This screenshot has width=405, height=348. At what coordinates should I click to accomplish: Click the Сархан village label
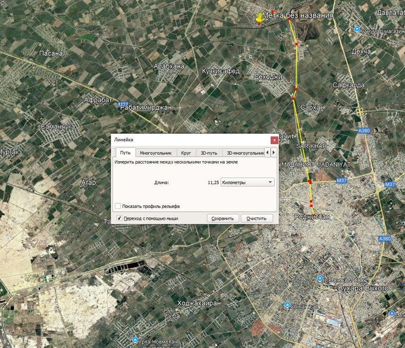[312, 107]
